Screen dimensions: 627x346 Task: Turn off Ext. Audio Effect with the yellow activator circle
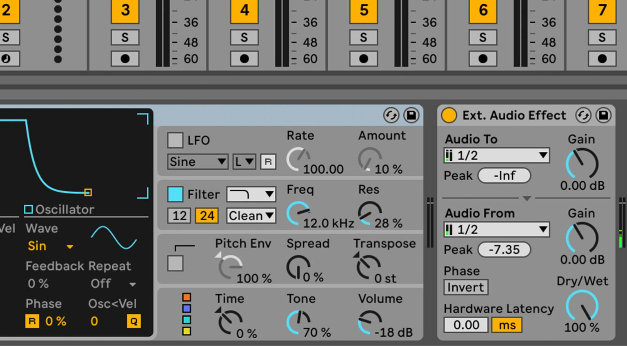pos(449,115)
